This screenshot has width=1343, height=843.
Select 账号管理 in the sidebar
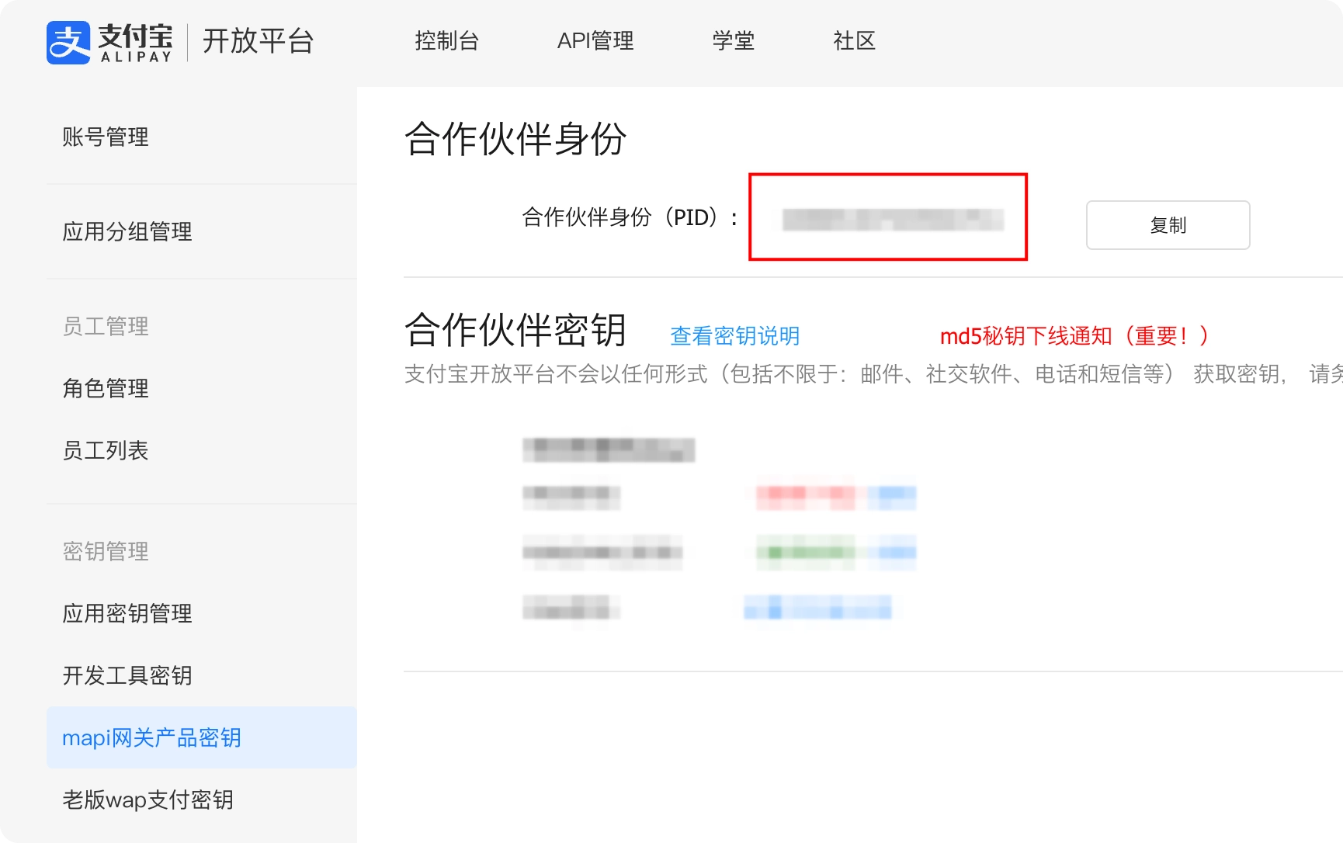[x=106, y=137]
